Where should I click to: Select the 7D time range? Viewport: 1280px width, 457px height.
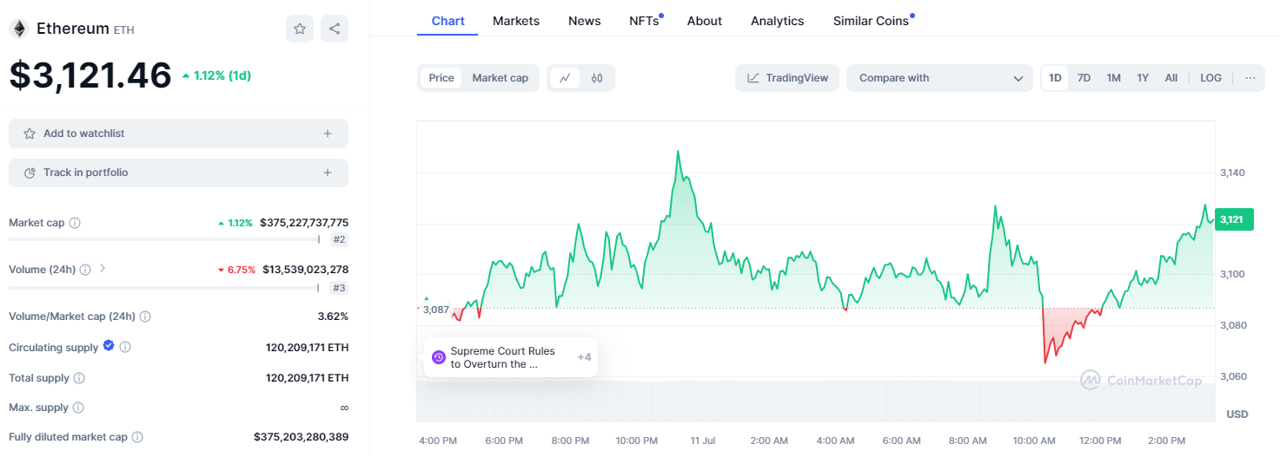pyautogui.click(x=1084, y=78)
